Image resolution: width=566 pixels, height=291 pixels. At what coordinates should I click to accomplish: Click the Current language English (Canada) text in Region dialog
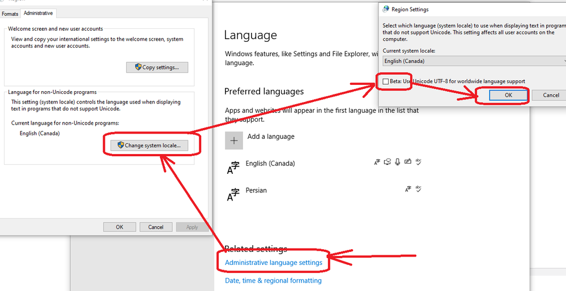(40, 134)
